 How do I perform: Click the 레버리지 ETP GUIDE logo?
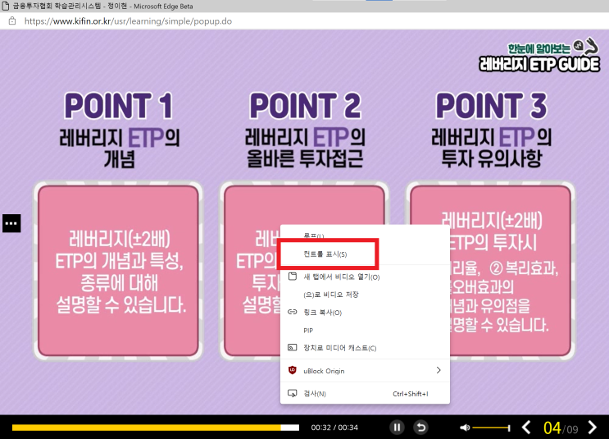click(x=539, y=55)
